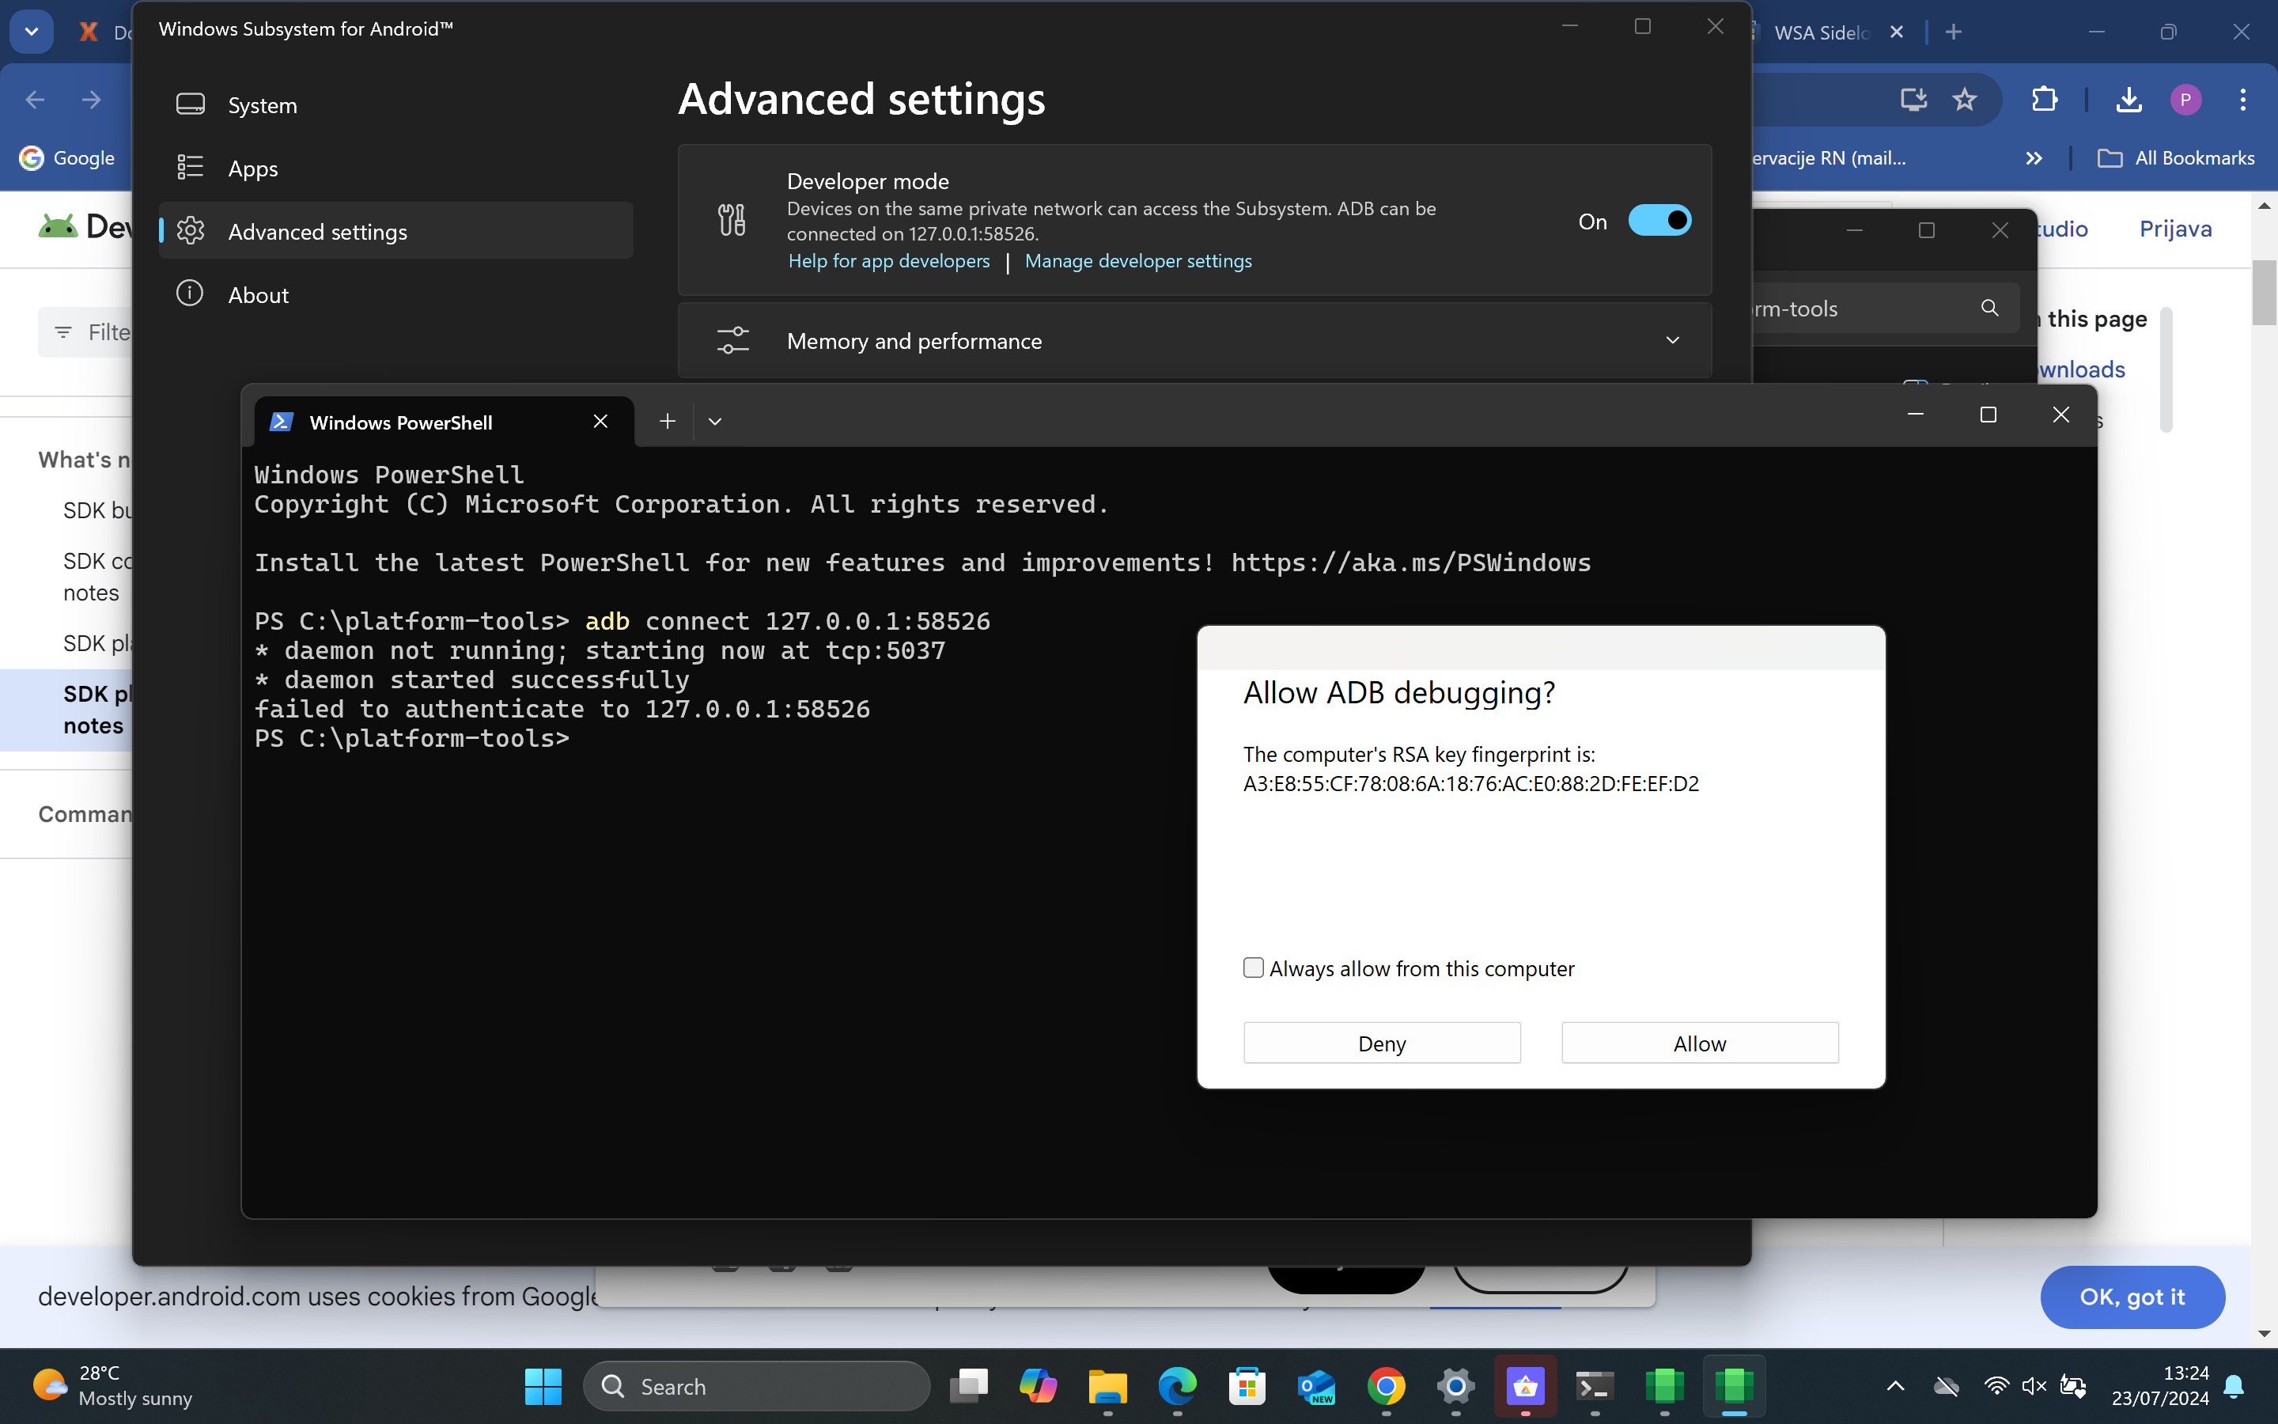Select the Windows PowerShell tab
2278x1424 pixels.
(442, 422)
